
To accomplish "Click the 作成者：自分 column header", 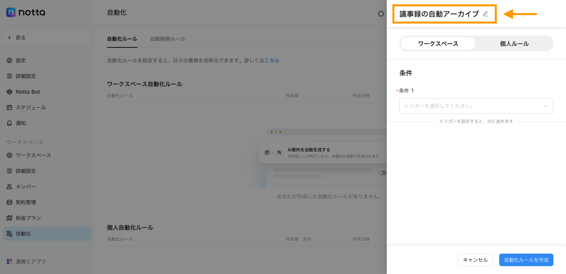I will (299, 239).
